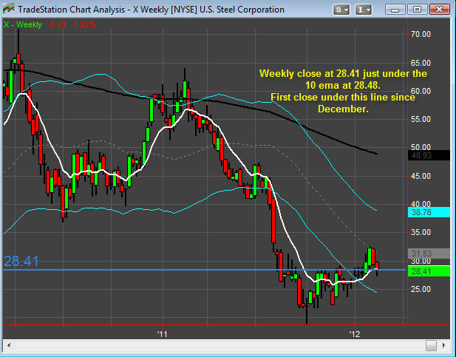456x357 pixels.
Task: Click the TradeStation chart icon in title bar
Action: coord(9,9)
